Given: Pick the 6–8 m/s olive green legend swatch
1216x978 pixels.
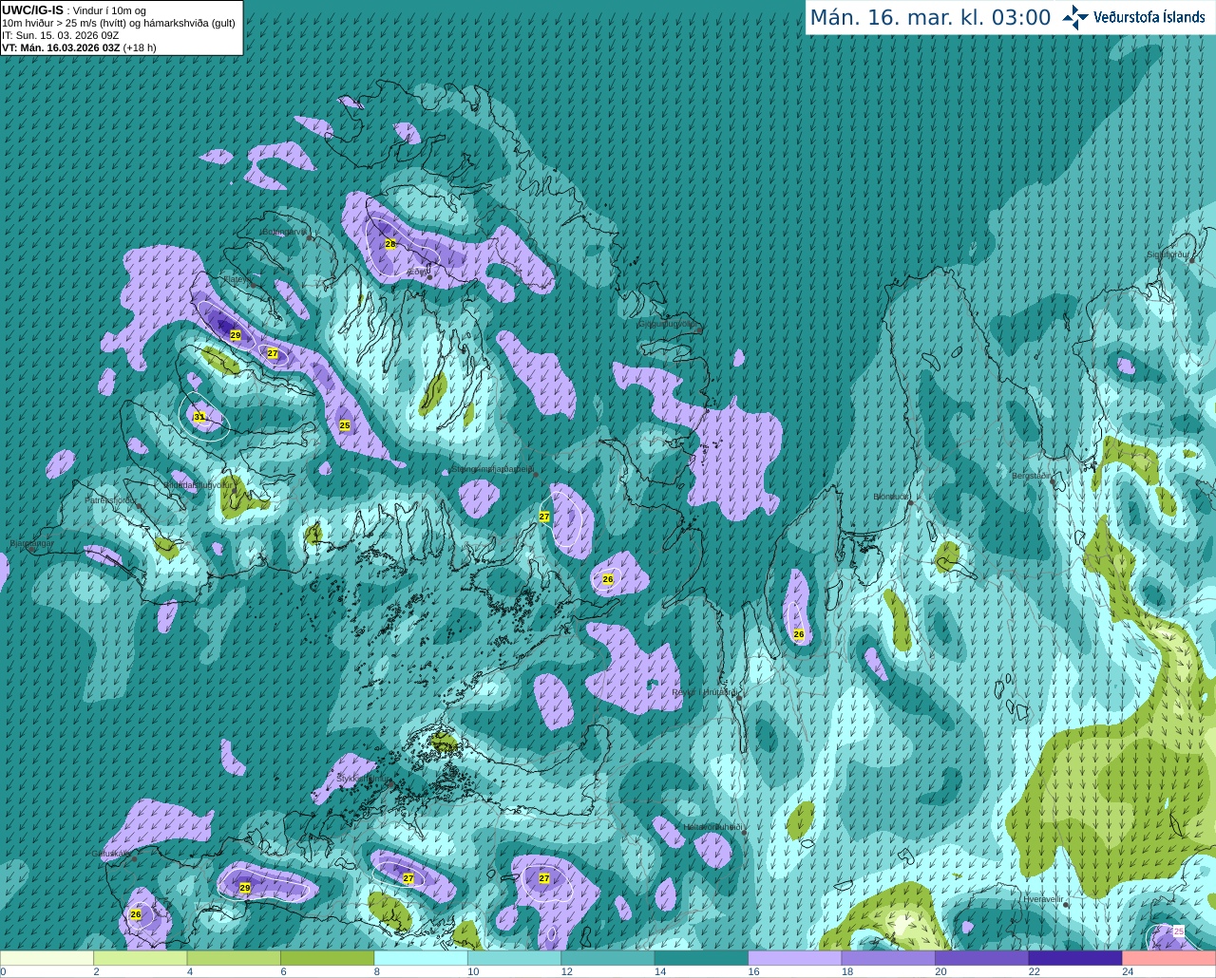Looking at the screenshot, I should tap(327, 958).
